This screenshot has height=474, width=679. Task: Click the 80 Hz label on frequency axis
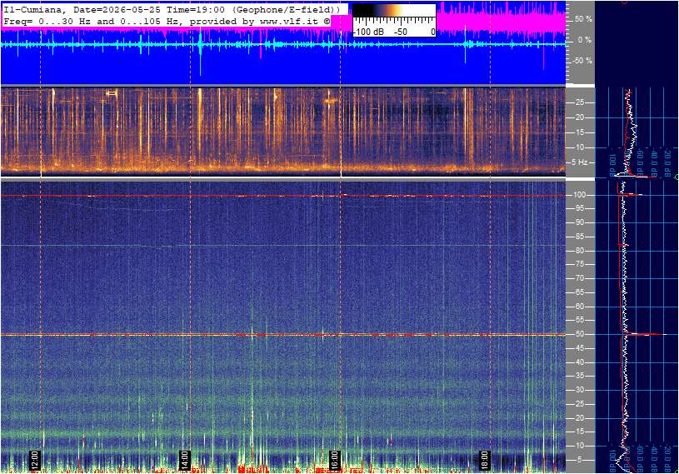coord(579,251)
